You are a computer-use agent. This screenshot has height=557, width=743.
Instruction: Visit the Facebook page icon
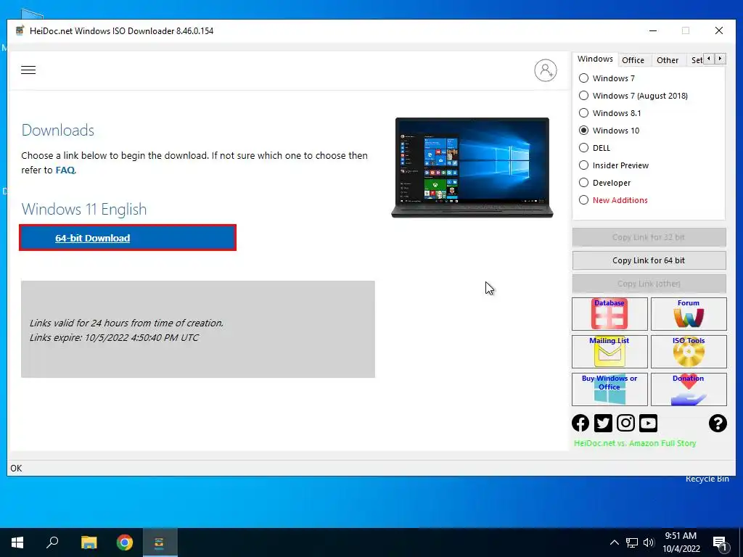tap(580, 423)
